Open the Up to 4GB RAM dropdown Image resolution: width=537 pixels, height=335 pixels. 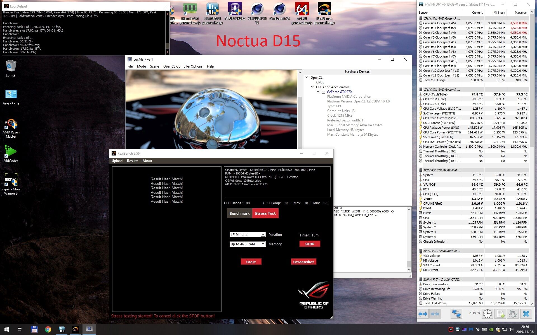click(x=248, y=244)
